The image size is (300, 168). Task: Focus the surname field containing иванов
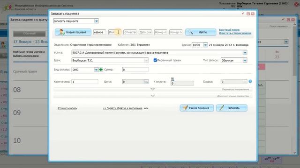tap(99, 32)
